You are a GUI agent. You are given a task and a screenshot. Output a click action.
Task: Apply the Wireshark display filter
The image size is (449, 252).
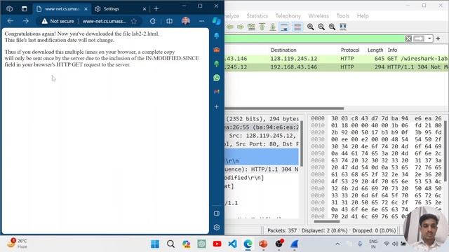419,38
